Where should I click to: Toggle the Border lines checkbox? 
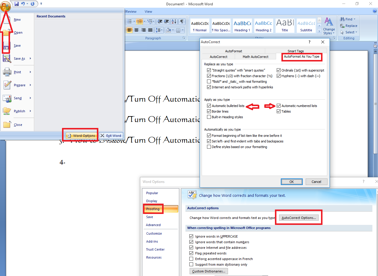209,111
